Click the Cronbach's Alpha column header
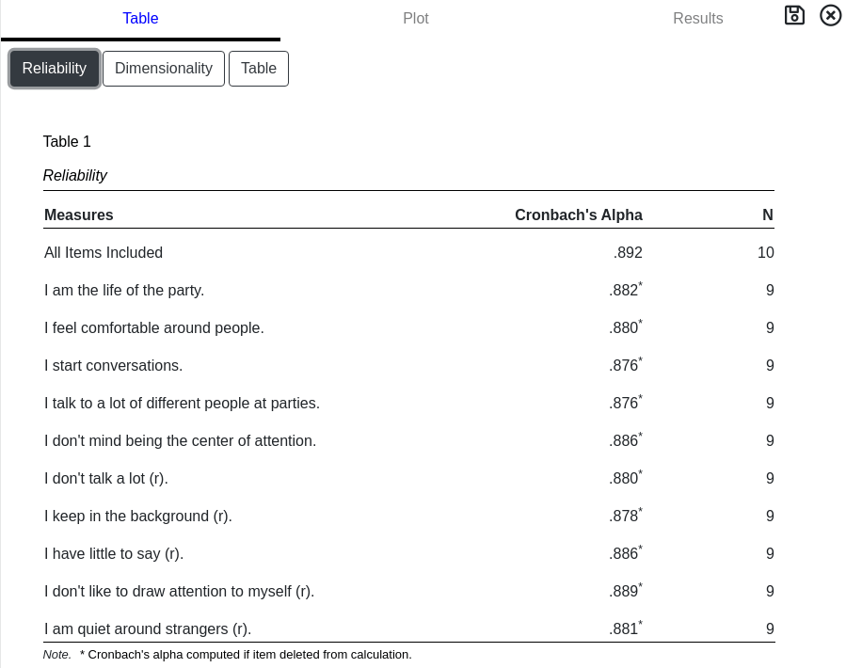The image size is (846, 668). click(x=578, y=215)
